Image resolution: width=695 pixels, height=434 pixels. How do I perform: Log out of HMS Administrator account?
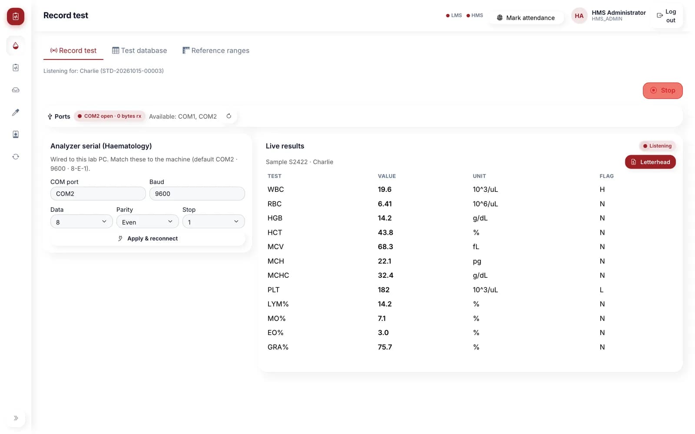click(x=666, y=16)
